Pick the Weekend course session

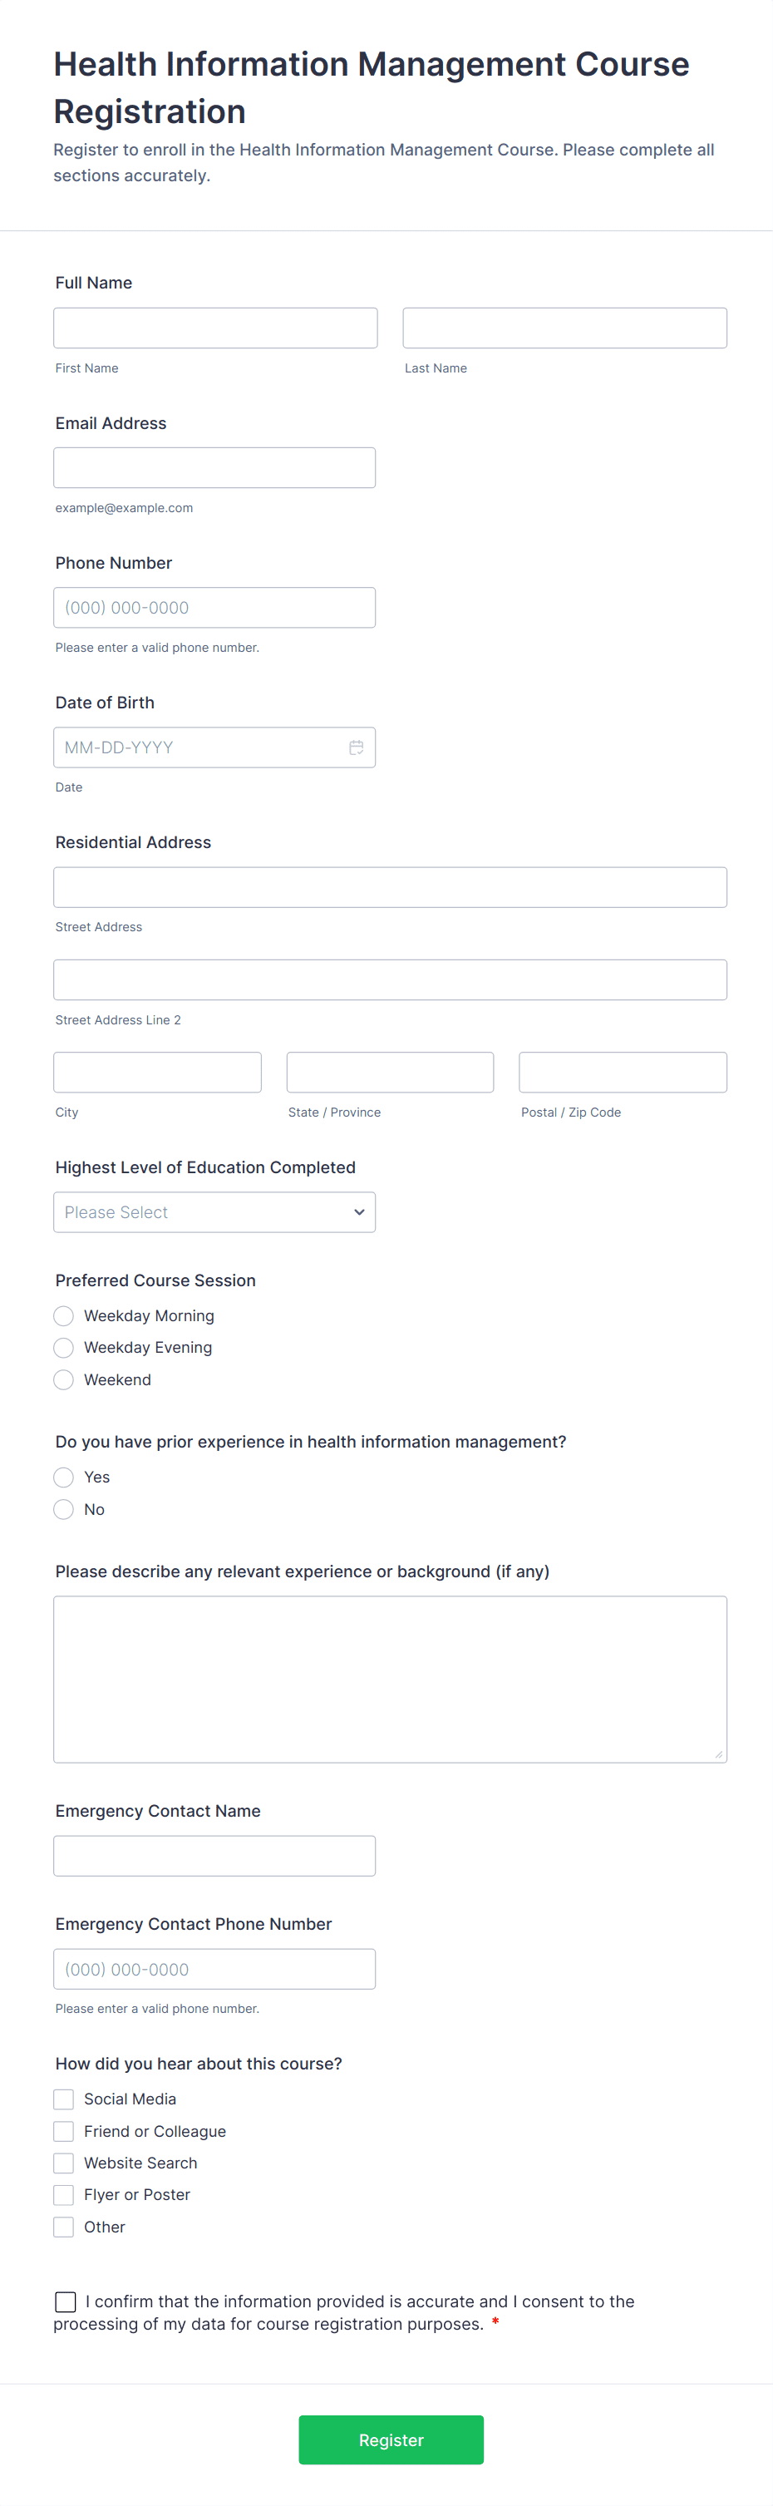(x=64, y=1379)
